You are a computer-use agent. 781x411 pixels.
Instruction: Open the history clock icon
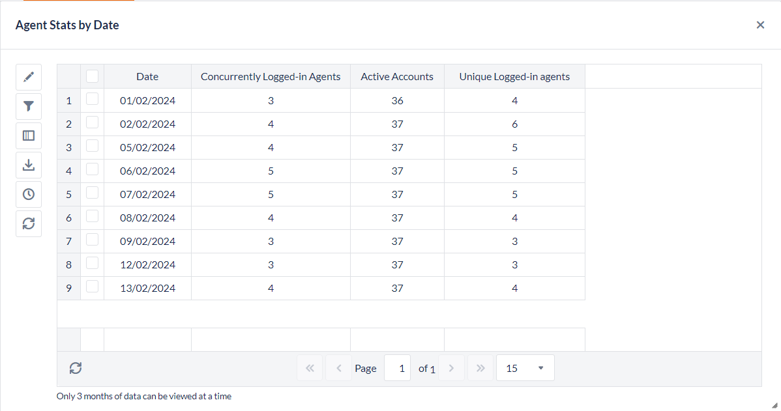pyautogui.click(x=28, y=193)
